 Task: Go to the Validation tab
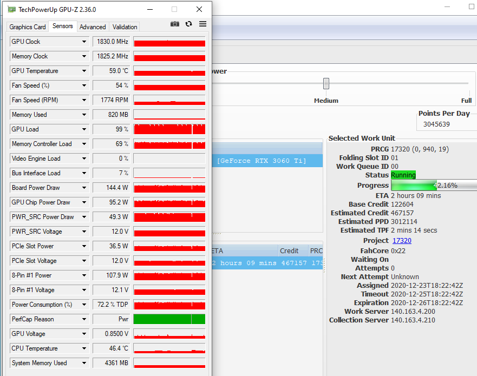[125, 27]
